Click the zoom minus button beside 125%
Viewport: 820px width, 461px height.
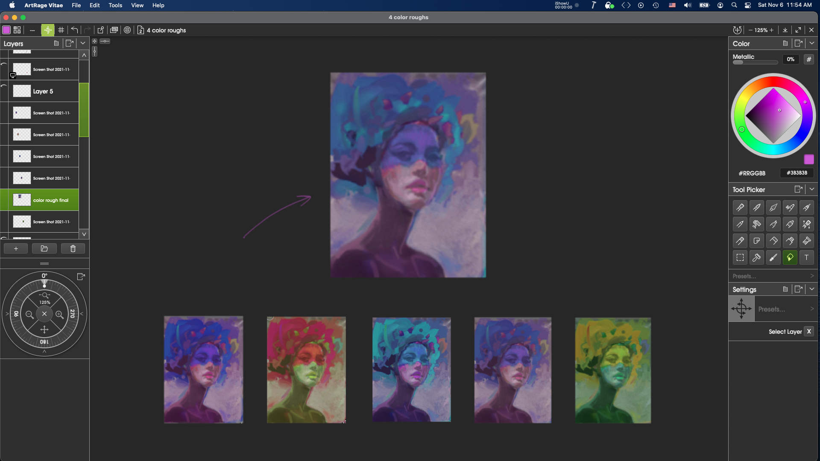pyautogui.click(x=750, y=30)
